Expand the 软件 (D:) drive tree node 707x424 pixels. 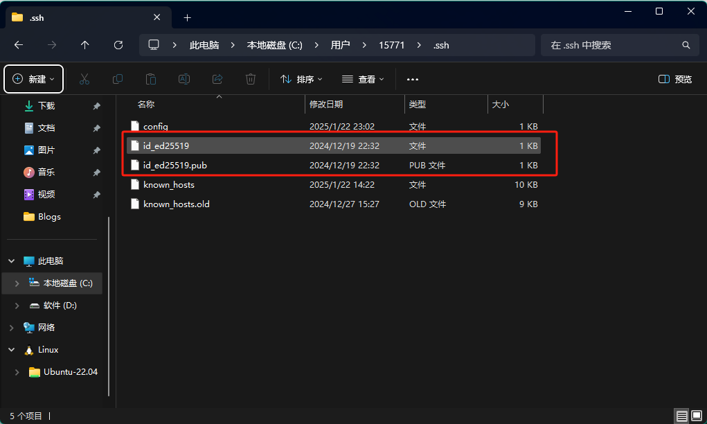point(17,306)
